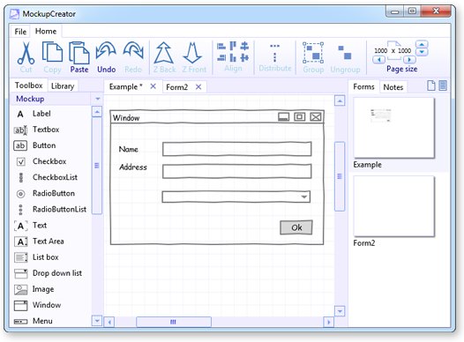Viewport: 464px width, 342px height.
Task: Switch to the Home ribbon tab
Action: pyautogui.click(x=46, y=32)
